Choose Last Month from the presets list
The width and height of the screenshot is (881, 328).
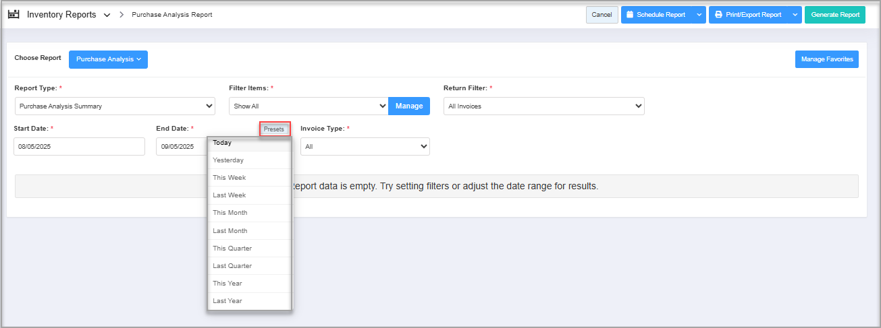pos(230,231)
